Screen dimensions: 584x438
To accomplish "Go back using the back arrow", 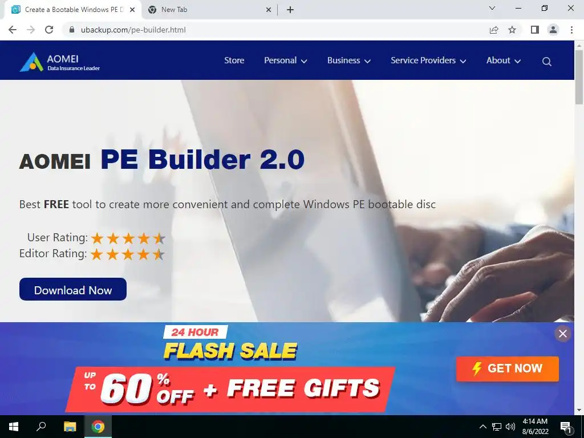I will coord(13,30).
